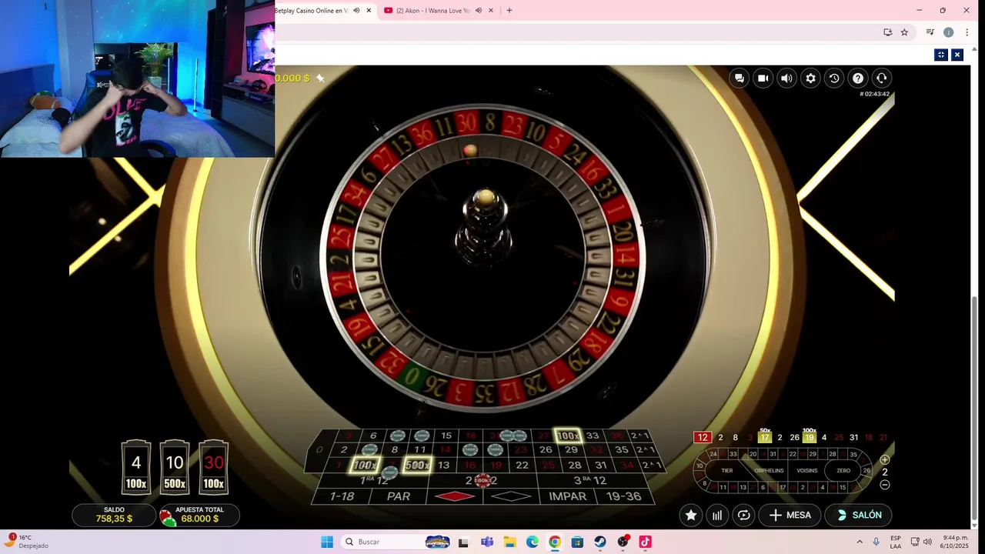Bet on PAR (even)
This screenshot has height=554, width=985.
point(399,496)
